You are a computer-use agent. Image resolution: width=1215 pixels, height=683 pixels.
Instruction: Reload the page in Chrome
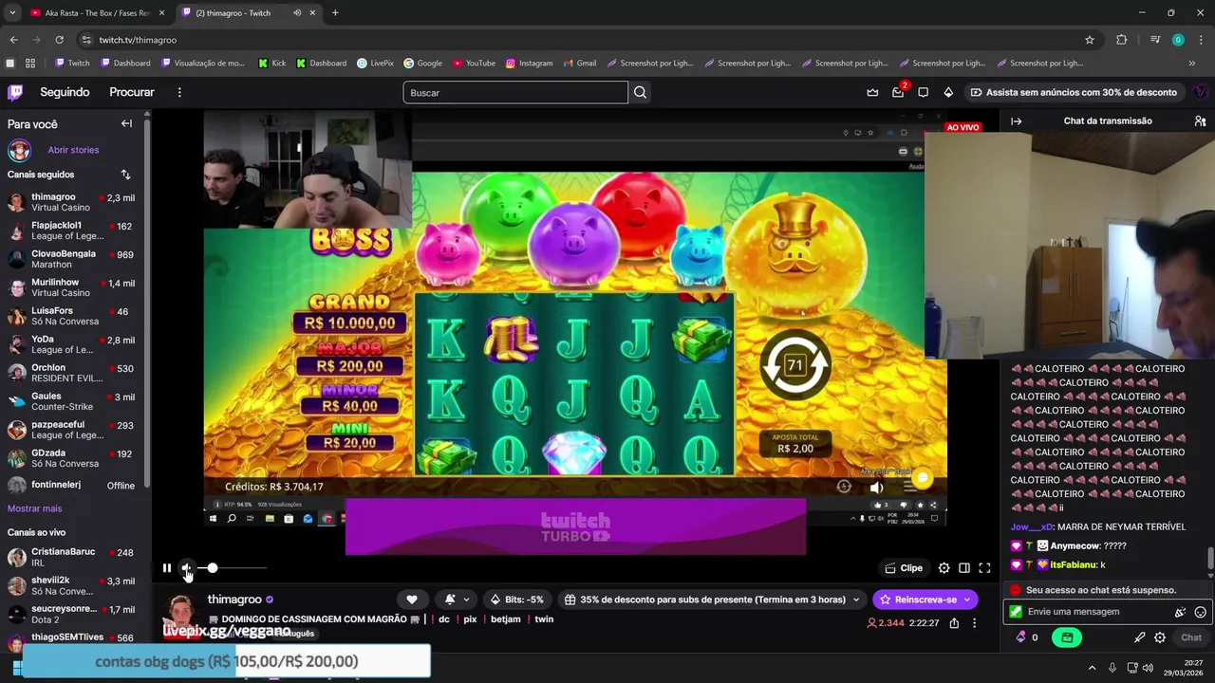click(59, 40)
